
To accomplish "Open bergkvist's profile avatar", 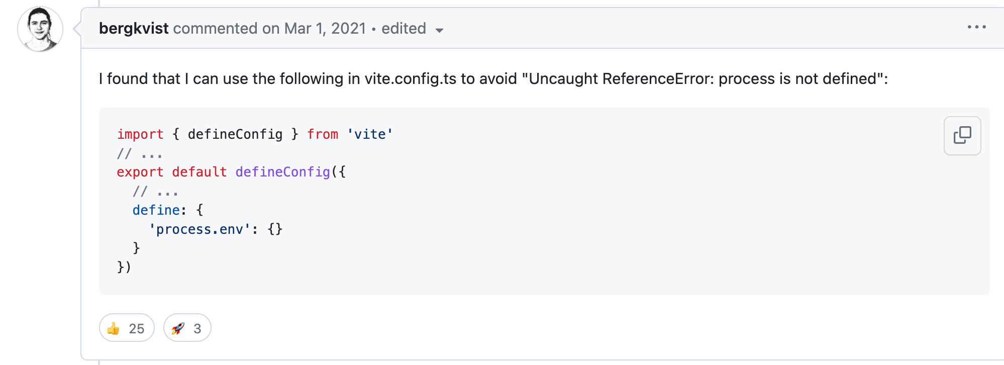I will 40,29.
